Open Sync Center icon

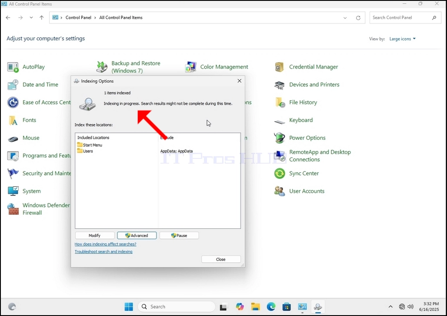pos(279,174)
